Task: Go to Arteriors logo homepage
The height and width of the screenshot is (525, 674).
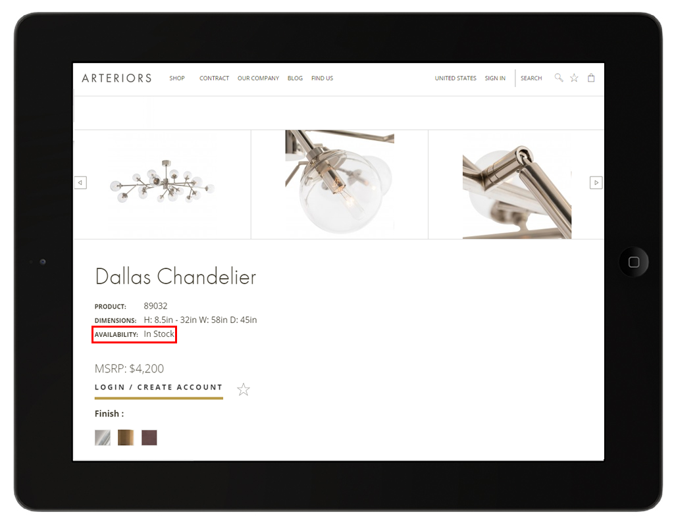Action: pyautogui.click(x=117, y=78)
